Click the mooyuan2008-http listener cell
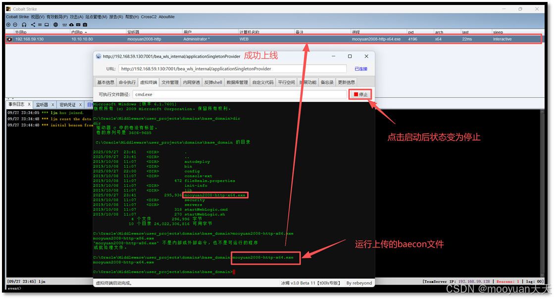The width and height of the screenshot is (554, 299). click(x=144, y=39)
